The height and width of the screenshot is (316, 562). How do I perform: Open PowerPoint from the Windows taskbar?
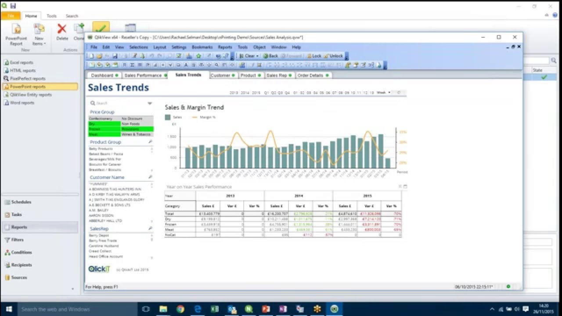click(266, 309)
